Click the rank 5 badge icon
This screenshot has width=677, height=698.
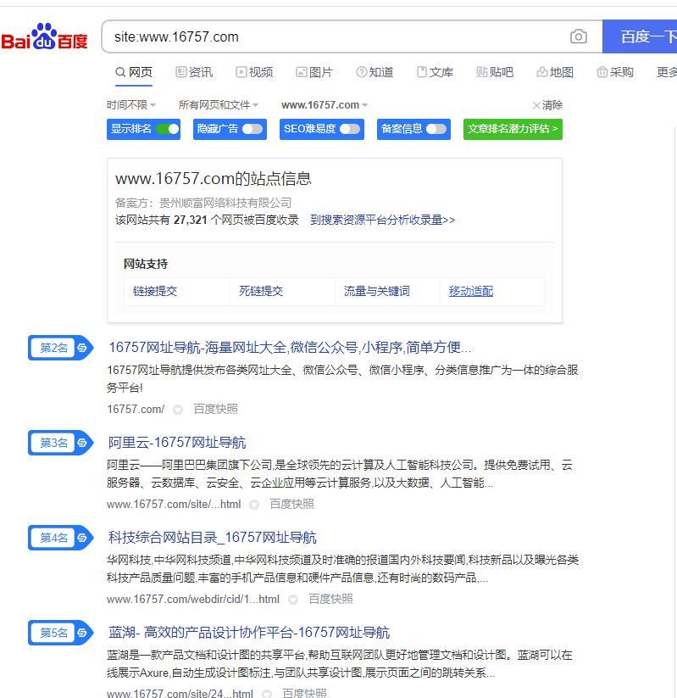click(x=82, y=633)
